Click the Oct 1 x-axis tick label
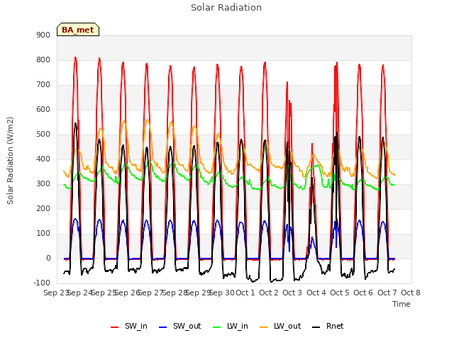Viewport: 454px width, 340px height. [x=245, y=293]
